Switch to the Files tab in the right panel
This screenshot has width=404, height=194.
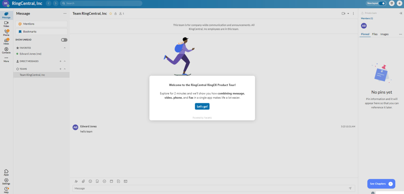pyautogui.click(x=375, y=34)
